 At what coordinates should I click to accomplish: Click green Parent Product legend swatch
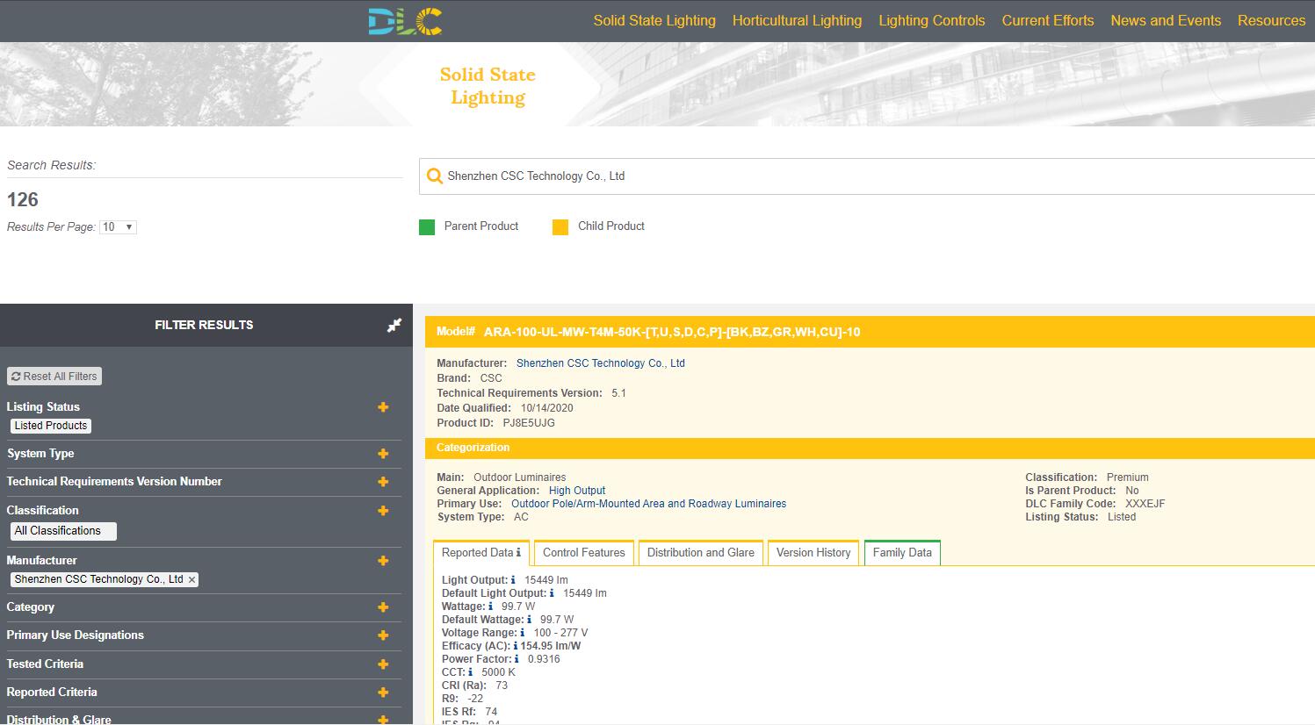pos(427,227)
